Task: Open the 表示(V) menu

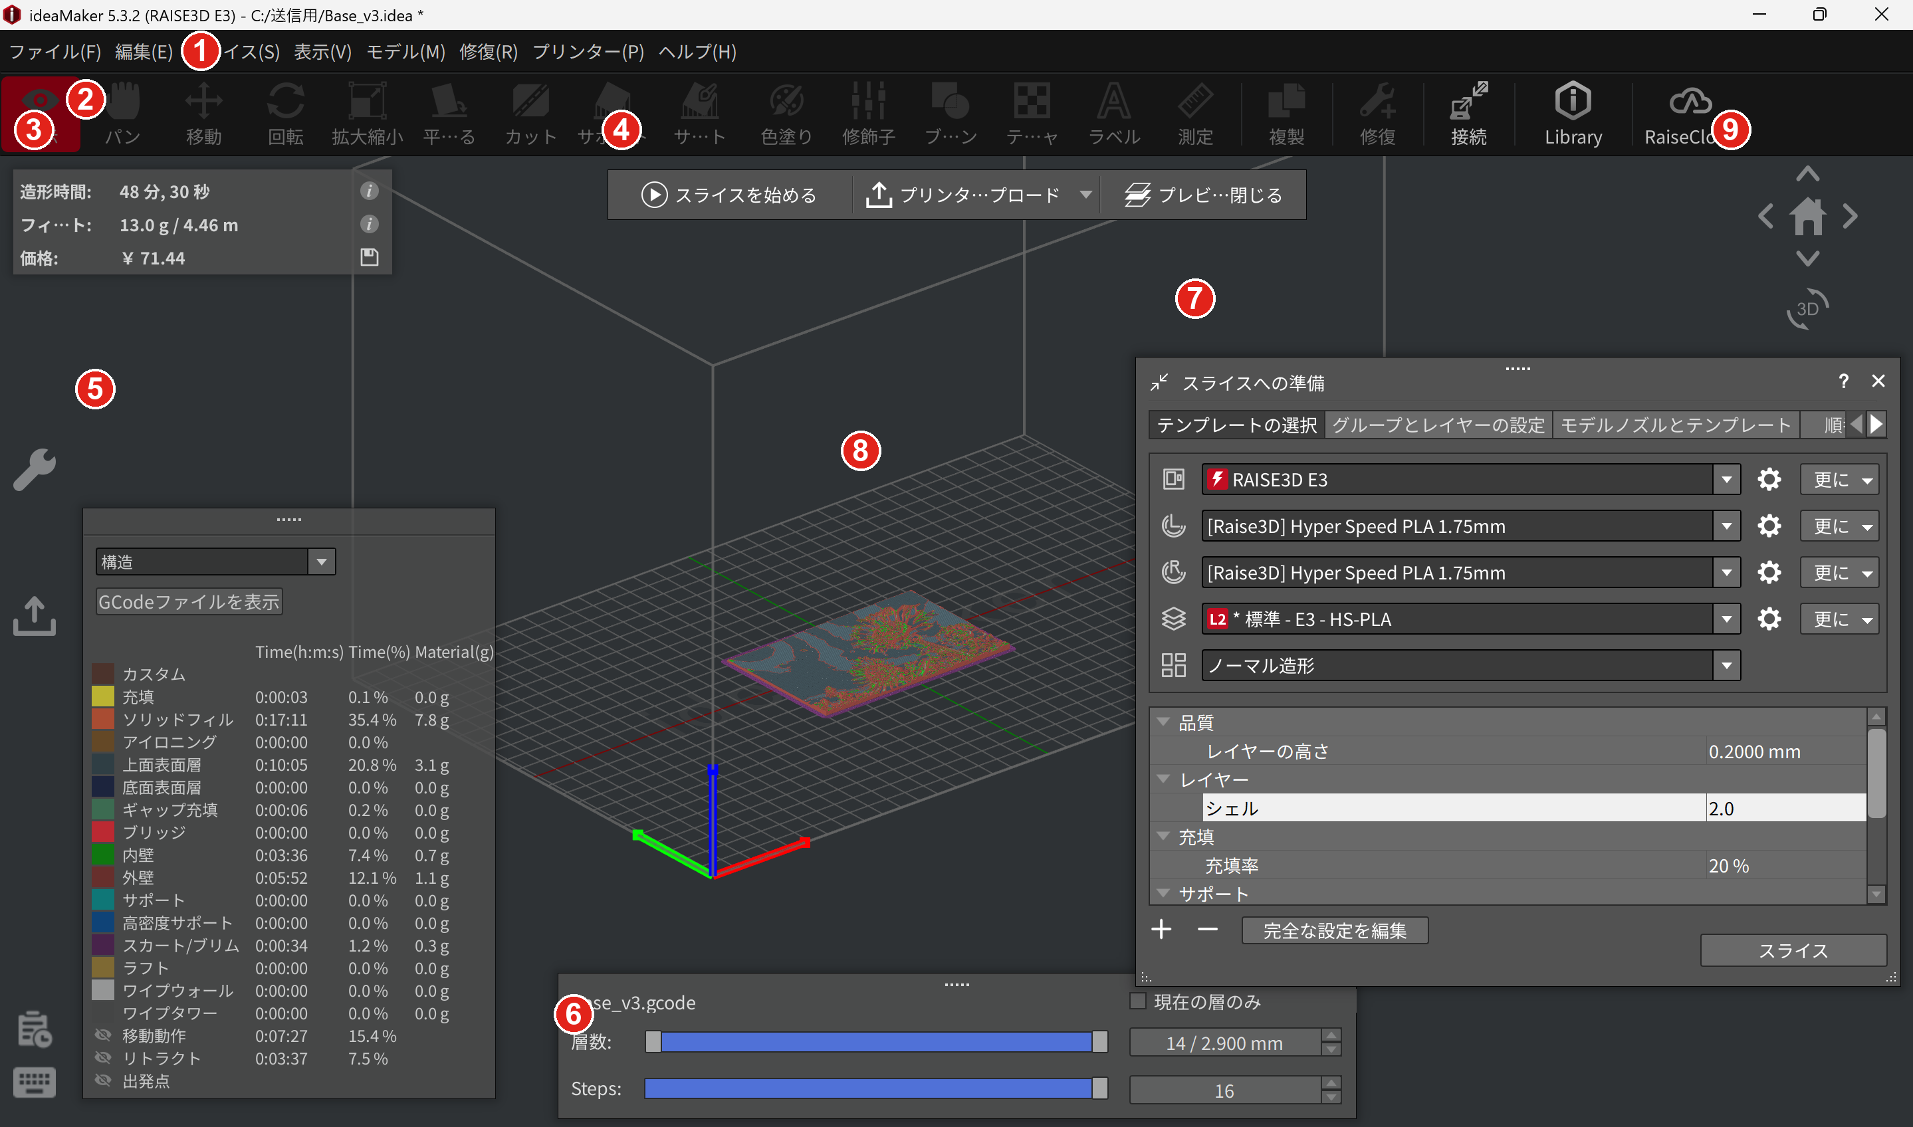Action: pos(323,52)
